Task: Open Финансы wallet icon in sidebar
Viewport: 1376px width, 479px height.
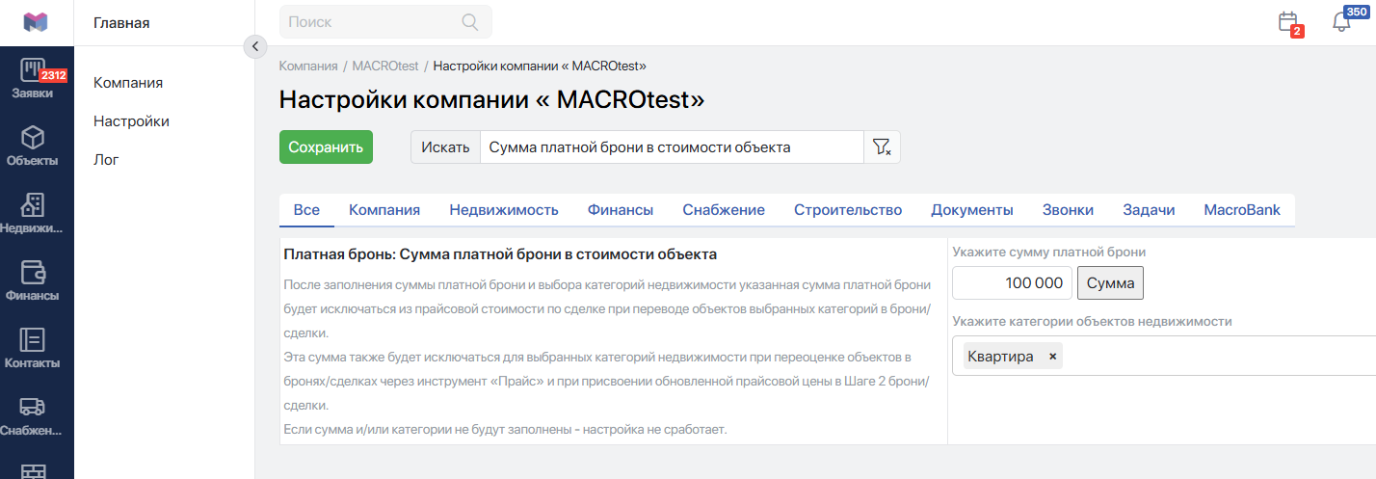Action: click(x=33, y=272)
